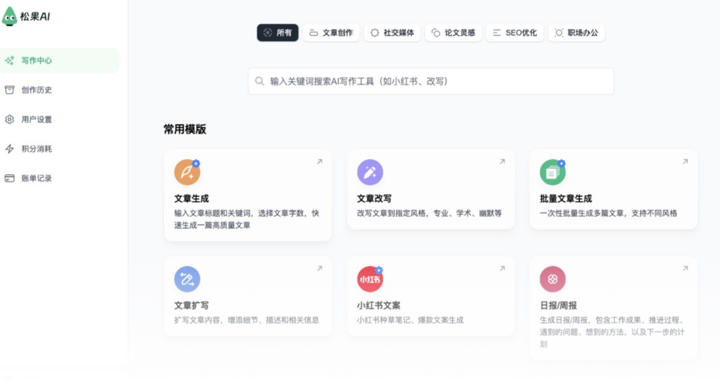Click description "改写文章到指定风格，专业、学术、幽默等"

point(430,213)
